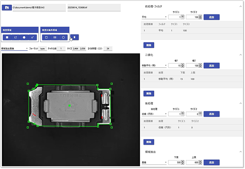Select the filled rectangle inspection region tool

[x=7, y=37]
